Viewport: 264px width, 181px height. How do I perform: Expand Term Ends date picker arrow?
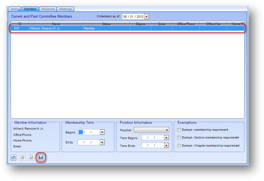pos(166,145)
